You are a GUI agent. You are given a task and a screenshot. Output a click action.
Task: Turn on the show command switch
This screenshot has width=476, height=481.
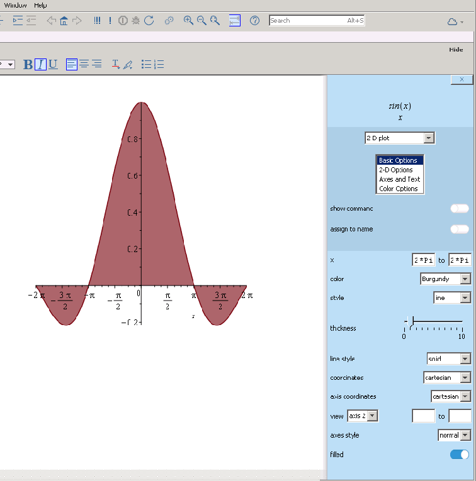click(x=460, y=209)
